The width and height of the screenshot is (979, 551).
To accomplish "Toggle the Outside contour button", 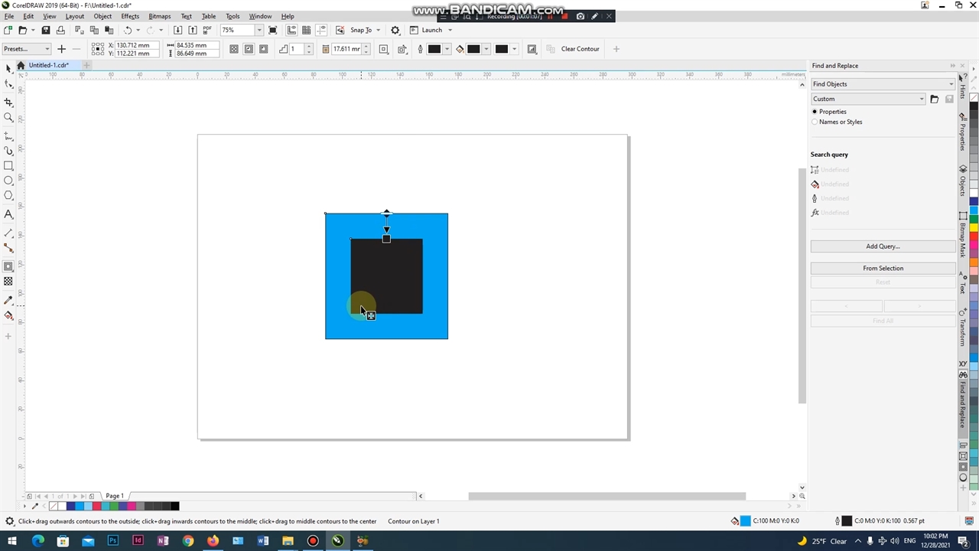I will click(264, 49).
